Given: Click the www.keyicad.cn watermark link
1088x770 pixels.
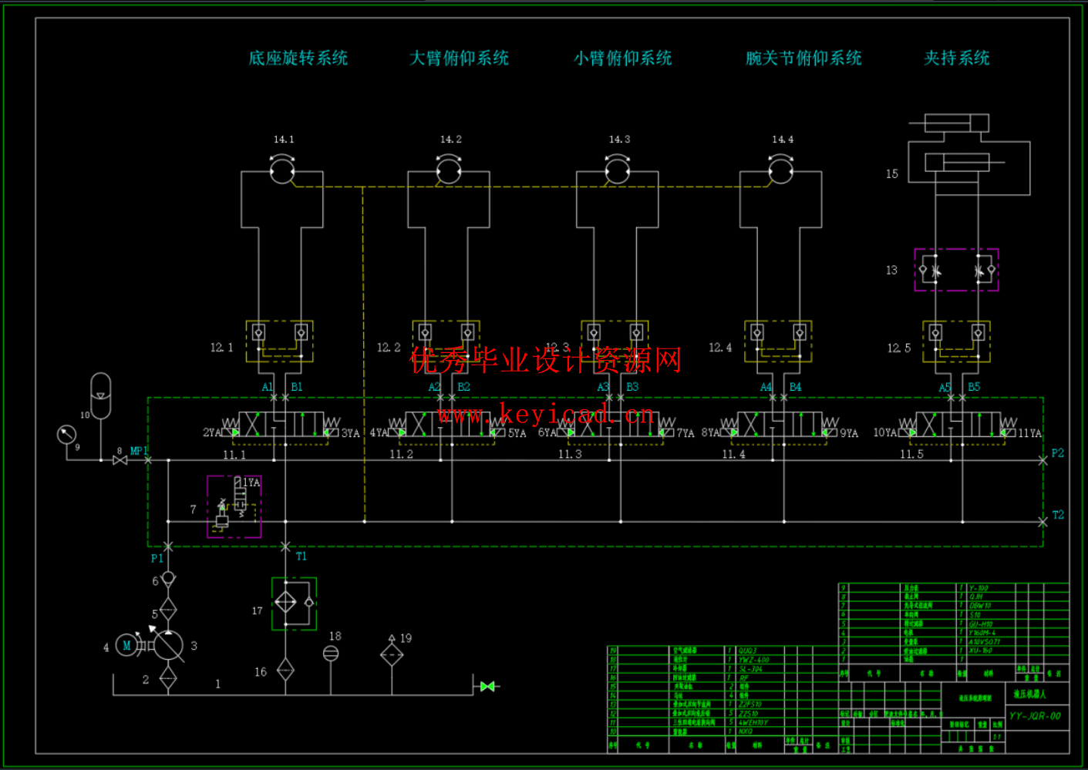Looking at the screenshot, I should click(546, 415).
